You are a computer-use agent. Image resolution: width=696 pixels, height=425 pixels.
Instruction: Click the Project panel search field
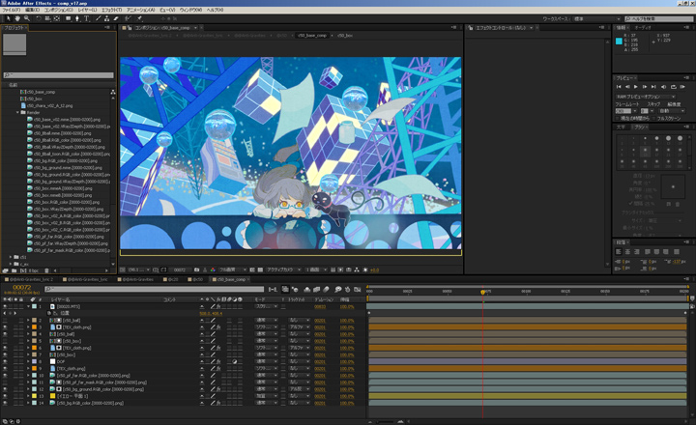(58, 75)
